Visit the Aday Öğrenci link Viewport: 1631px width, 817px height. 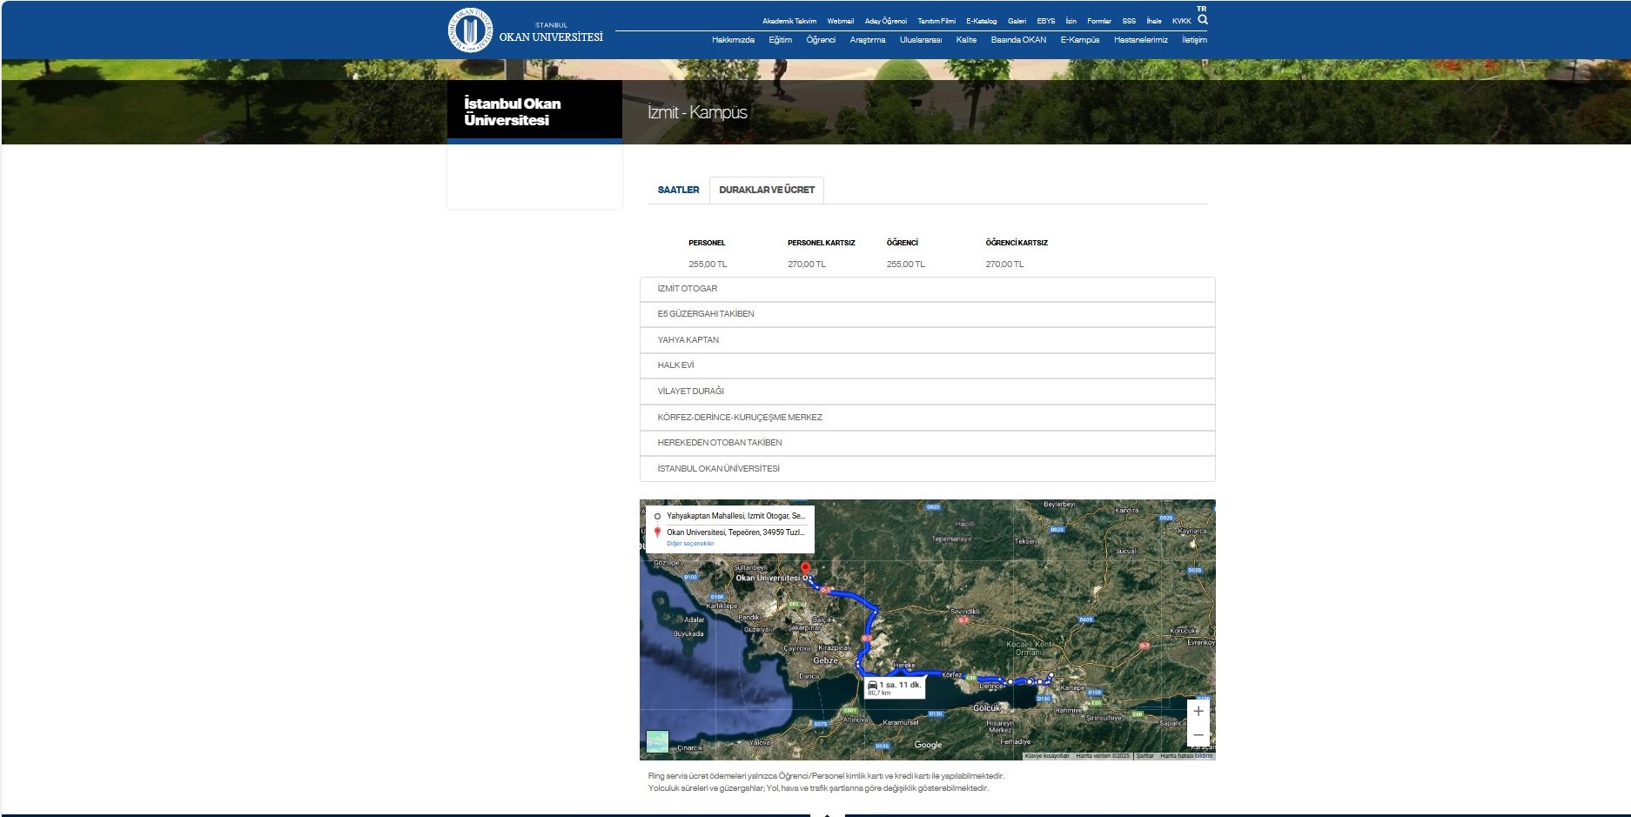(885, 21)
